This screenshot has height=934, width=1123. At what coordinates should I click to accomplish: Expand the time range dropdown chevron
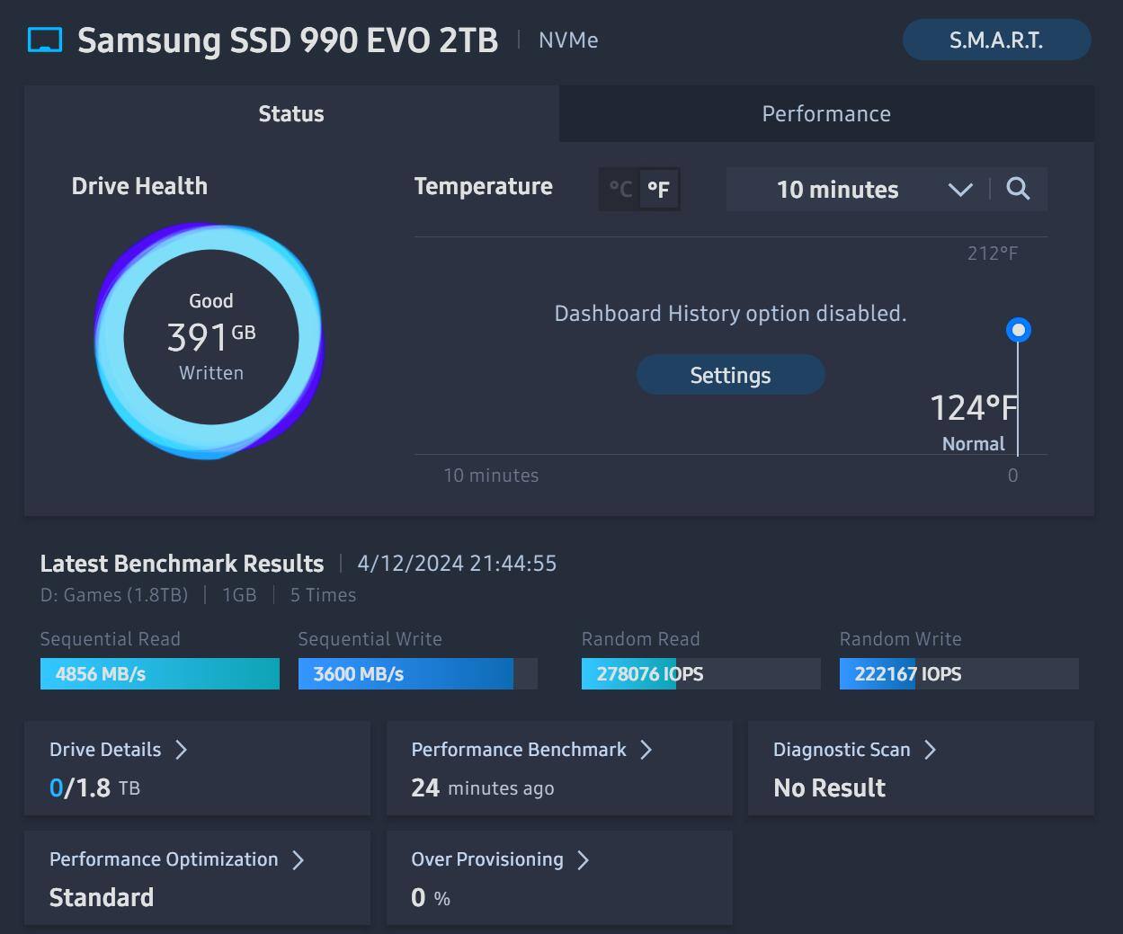tap(960, 190)
